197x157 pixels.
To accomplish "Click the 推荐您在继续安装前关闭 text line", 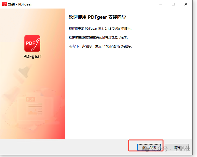I will 99,37.
